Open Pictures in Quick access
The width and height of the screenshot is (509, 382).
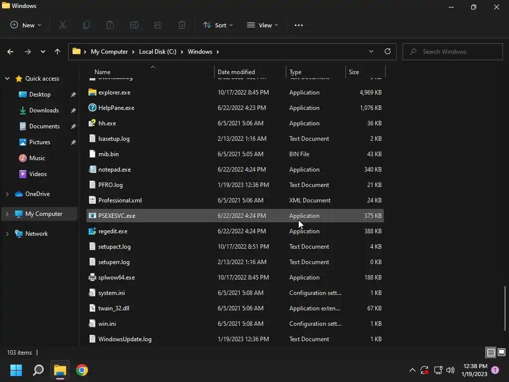pyautogui.click(x=40, y=142)
